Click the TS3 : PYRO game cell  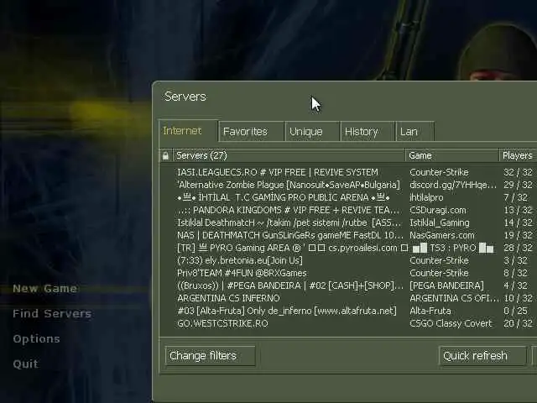(453, 248)
